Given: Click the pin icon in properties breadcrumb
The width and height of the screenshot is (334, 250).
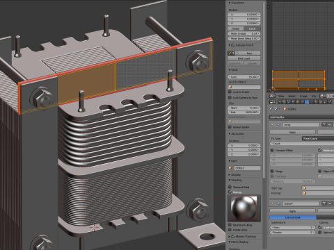Looking at the screenshot, I should tap(271, 109).
